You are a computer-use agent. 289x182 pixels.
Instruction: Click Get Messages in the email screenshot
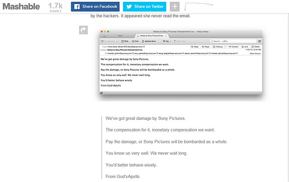coord(108,41)
